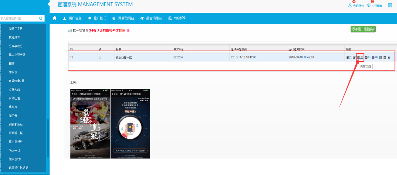
Task: Open 用户信息 in the top navigation
Action: 72,18
